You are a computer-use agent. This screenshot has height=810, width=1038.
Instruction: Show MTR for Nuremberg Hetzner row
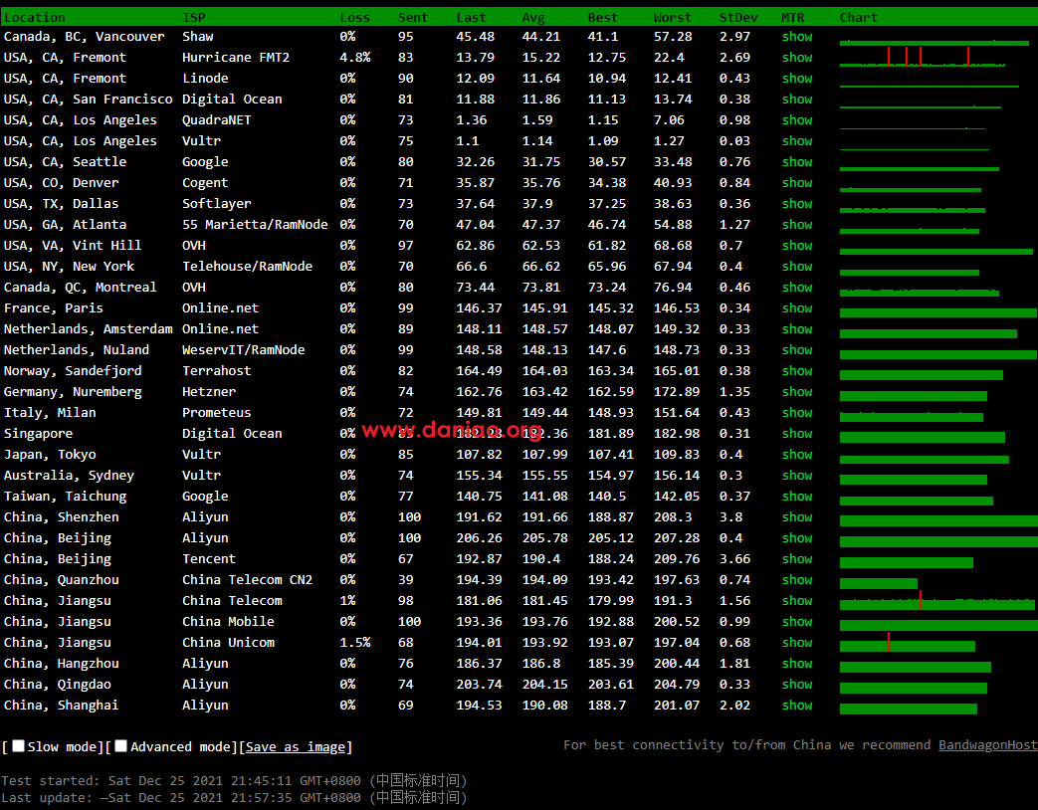(797, 392)
